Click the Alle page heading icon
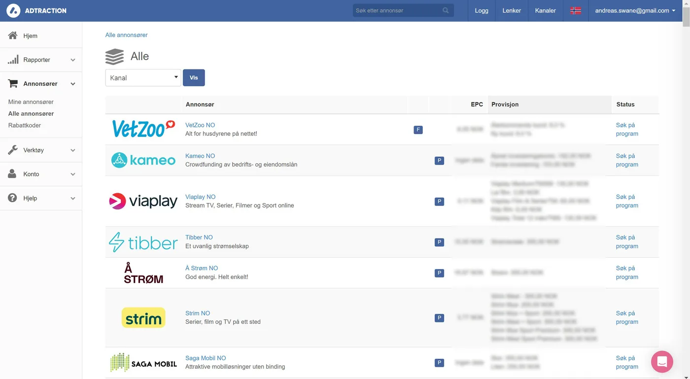 click(115, 57)
